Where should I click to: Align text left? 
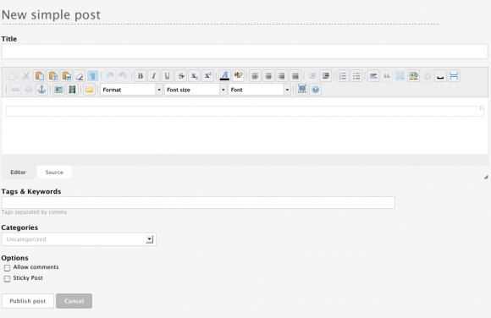[255, 76]
